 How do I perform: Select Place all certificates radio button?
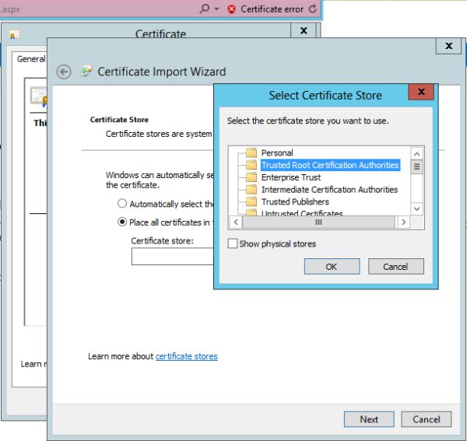(x=122, y=222)
